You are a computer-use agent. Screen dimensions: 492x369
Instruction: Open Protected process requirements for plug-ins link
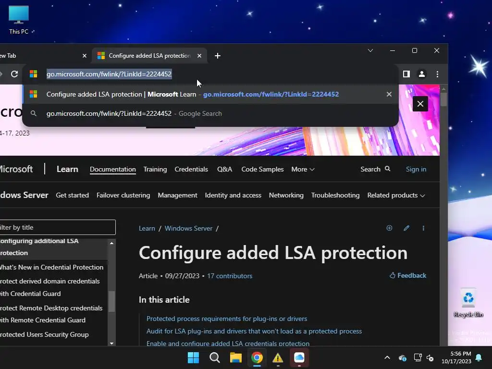[x=227, y=319]
